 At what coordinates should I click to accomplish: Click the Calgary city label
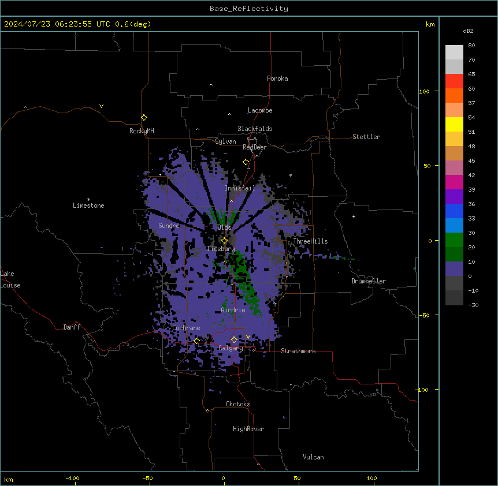[x=231, y=348]
